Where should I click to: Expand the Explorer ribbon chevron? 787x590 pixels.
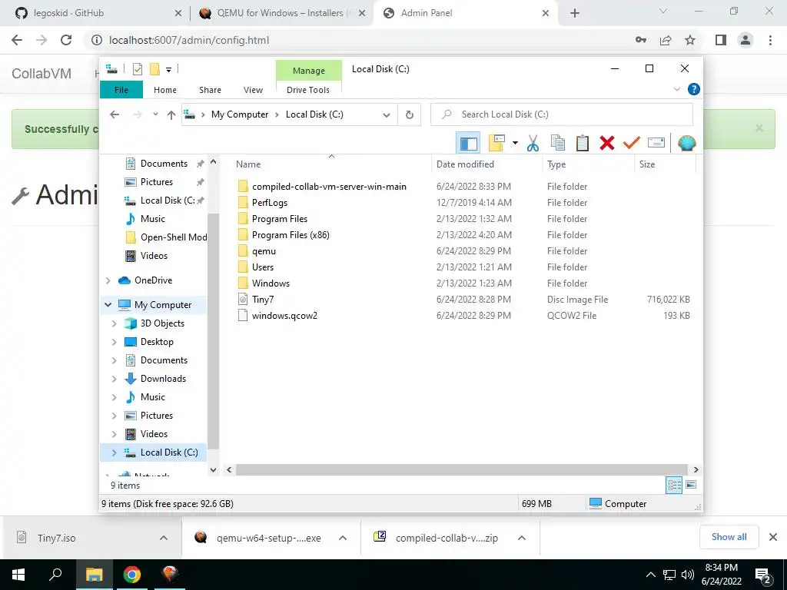pos(676,89)
